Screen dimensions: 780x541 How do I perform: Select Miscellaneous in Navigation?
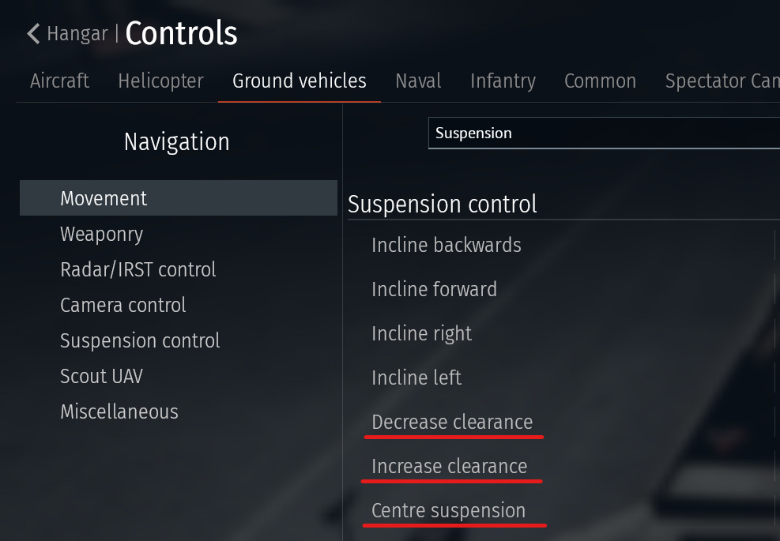tap(119, 412)
